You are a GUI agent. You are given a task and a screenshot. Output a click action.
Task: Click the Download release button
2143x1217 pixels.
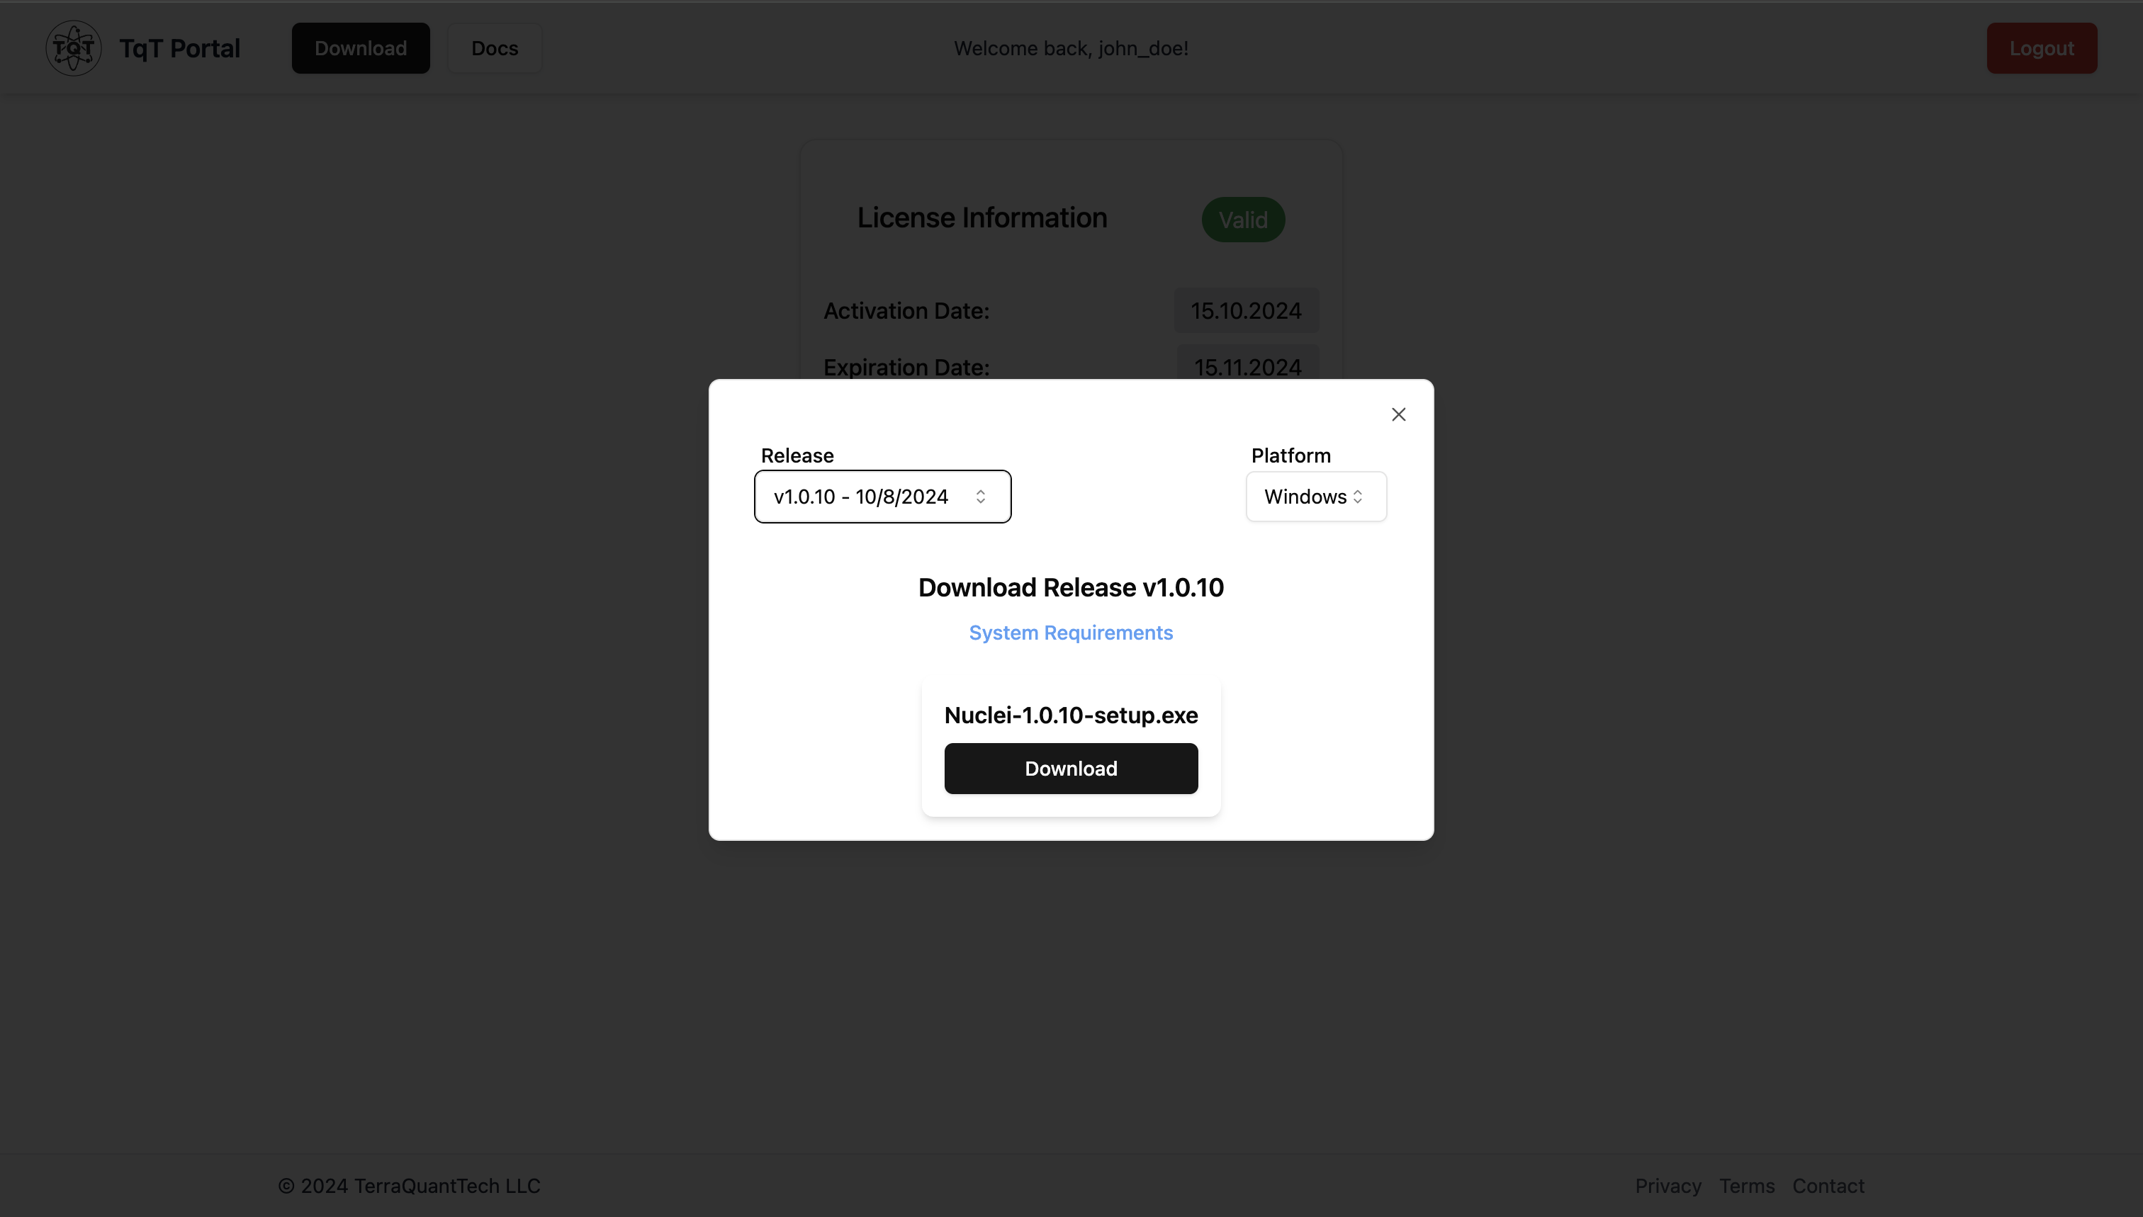(x=1070, y=768)
